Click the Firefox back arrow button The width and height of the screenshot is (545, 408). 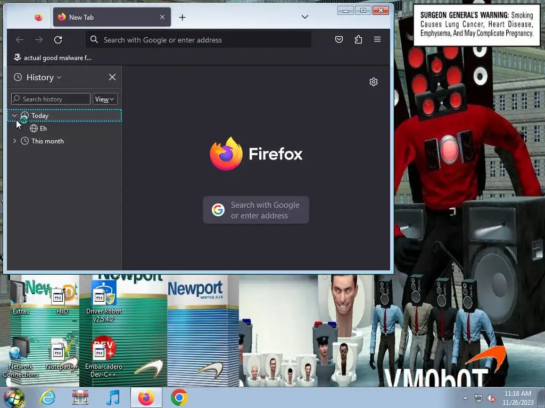point(20,40)
